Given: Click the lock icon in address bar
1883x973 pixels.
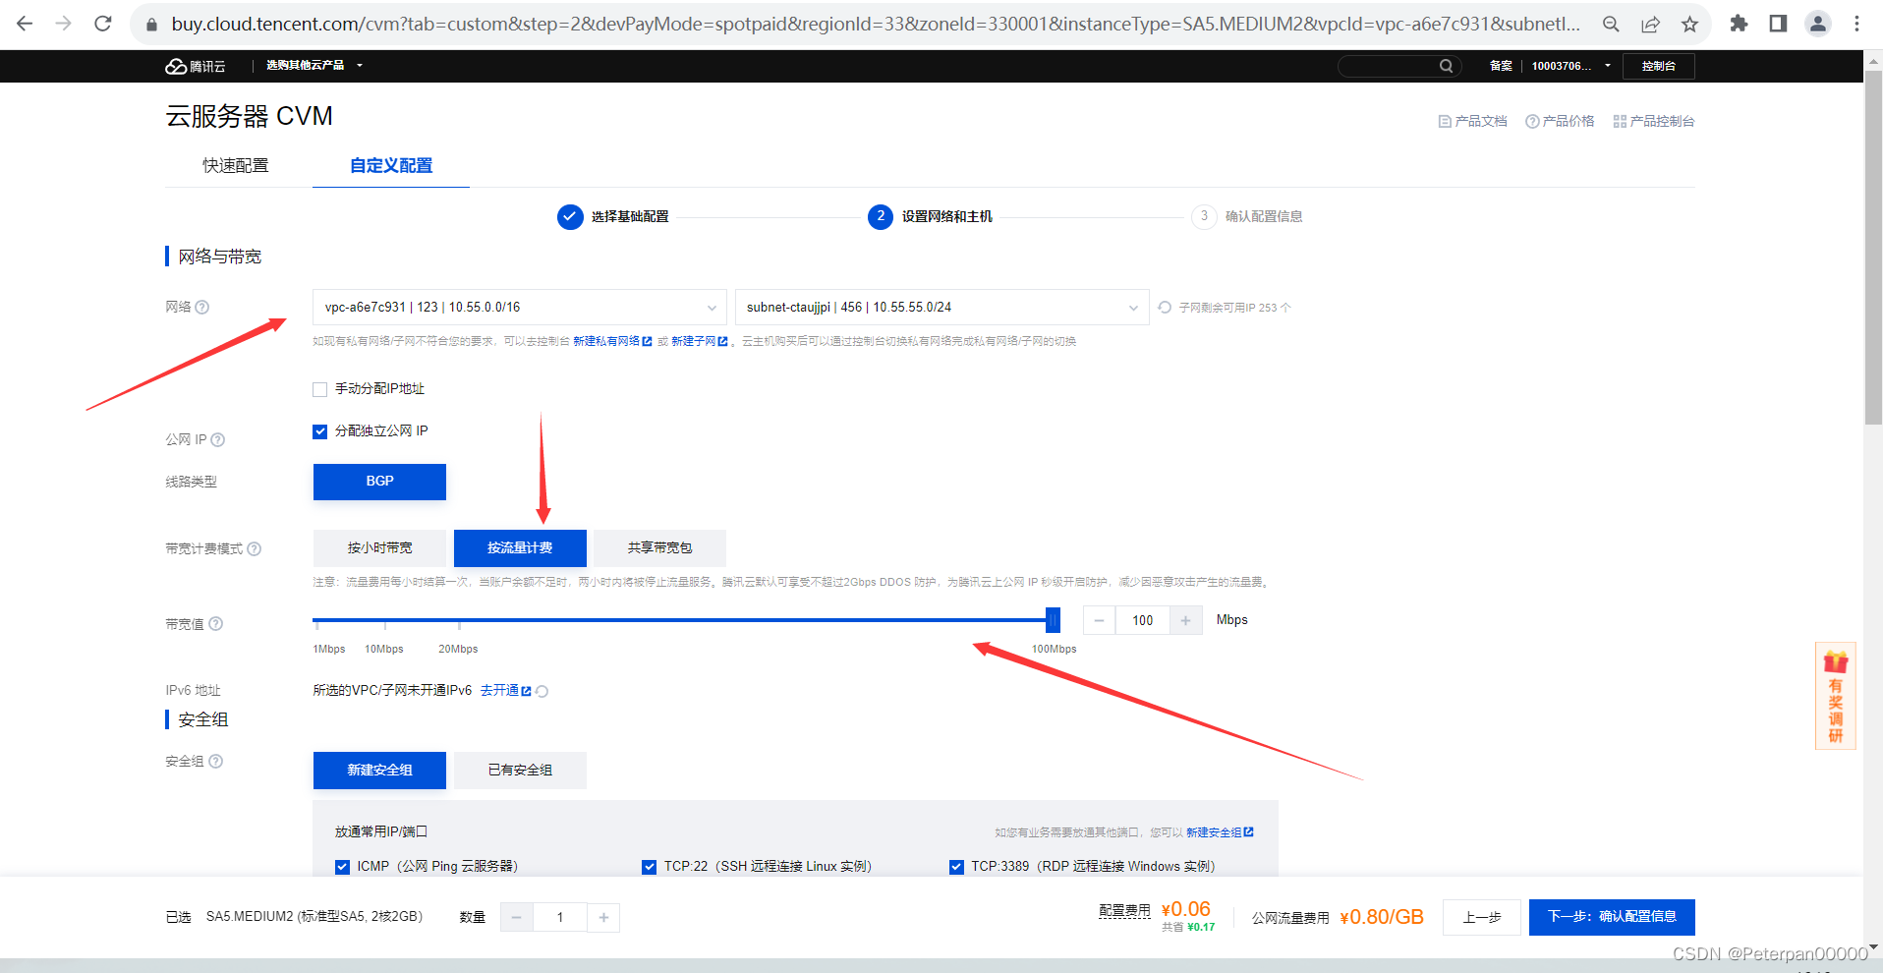Looking at the screenshot, I should [151, 25].
